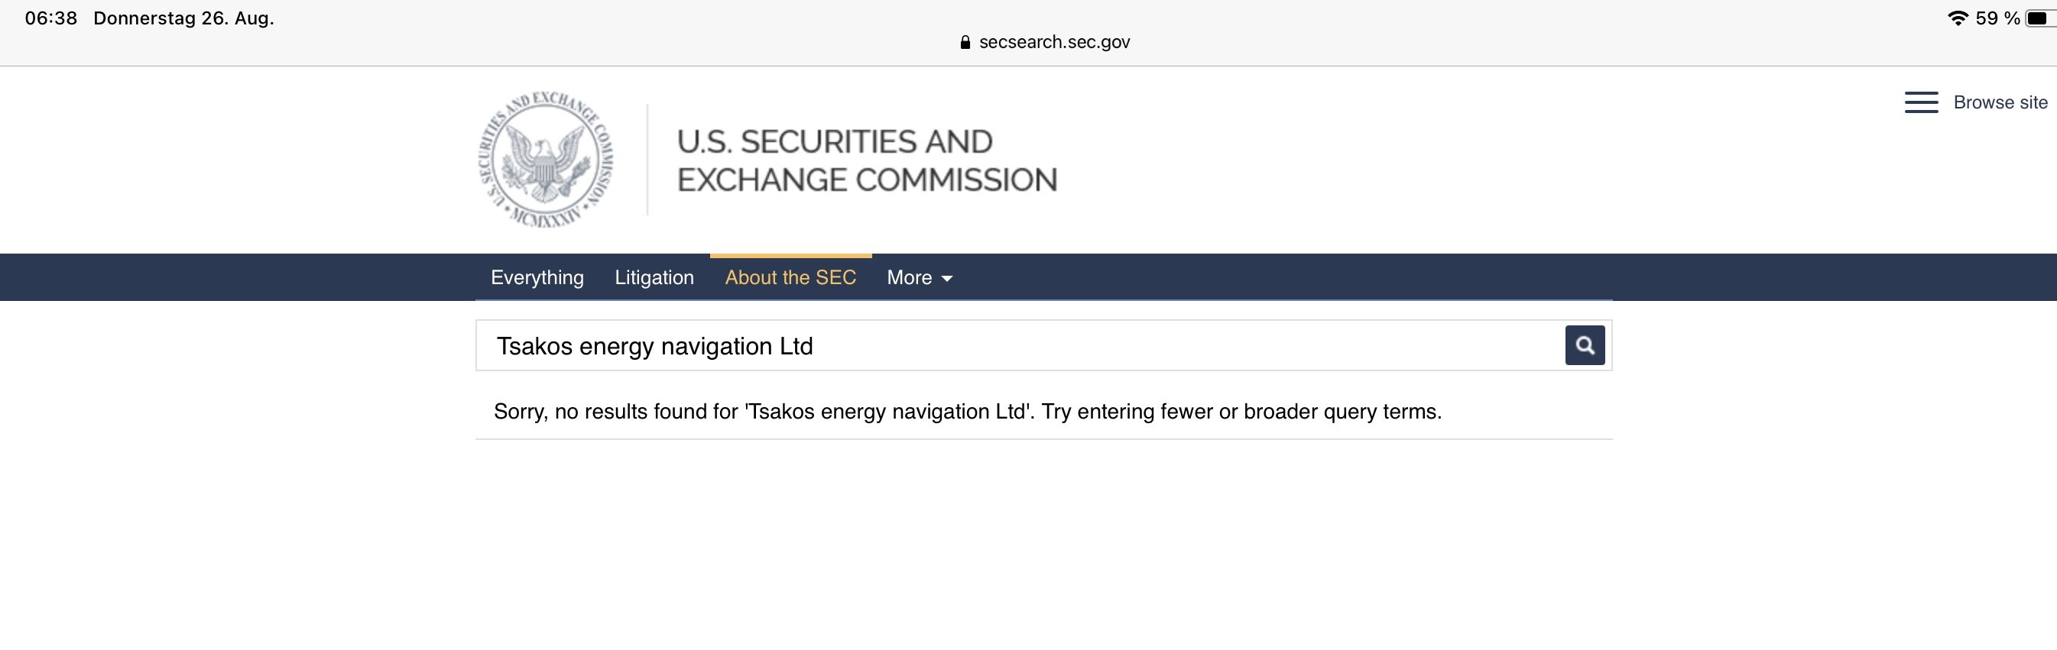
Task: Click the Browse site link
Action: tap(2000, 103)
